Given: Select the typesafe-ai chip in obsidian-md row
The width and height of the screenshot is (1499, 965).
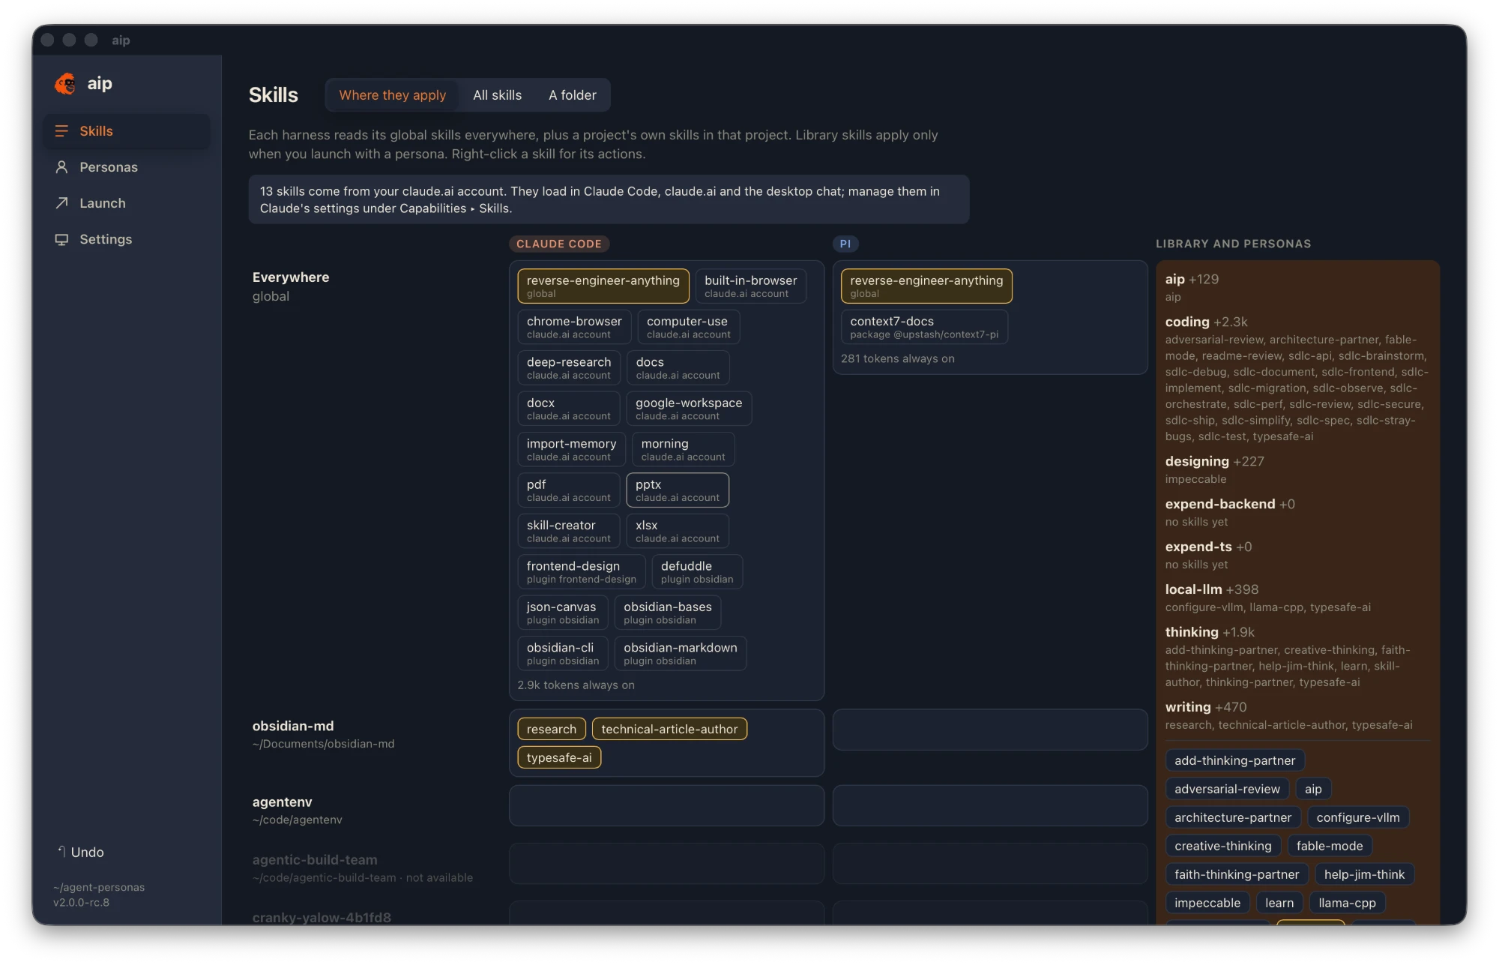Looking at the screenshot, I should (x=559, y=757).
